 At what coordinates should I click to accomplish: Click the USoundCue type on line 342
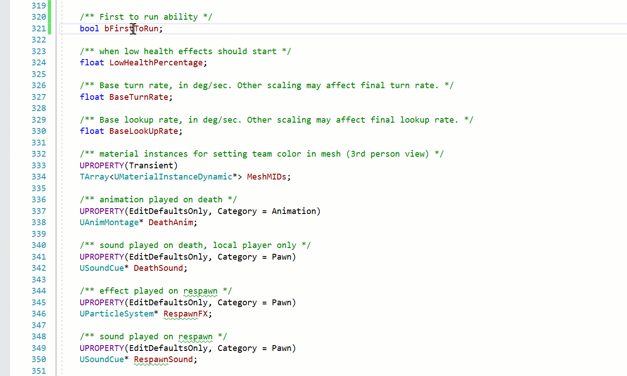click(x=102, y=268)
